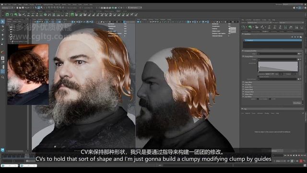This screenshot has width=307, height=173.
Task: Click folder icon above modifiers list
Action: 301,37
